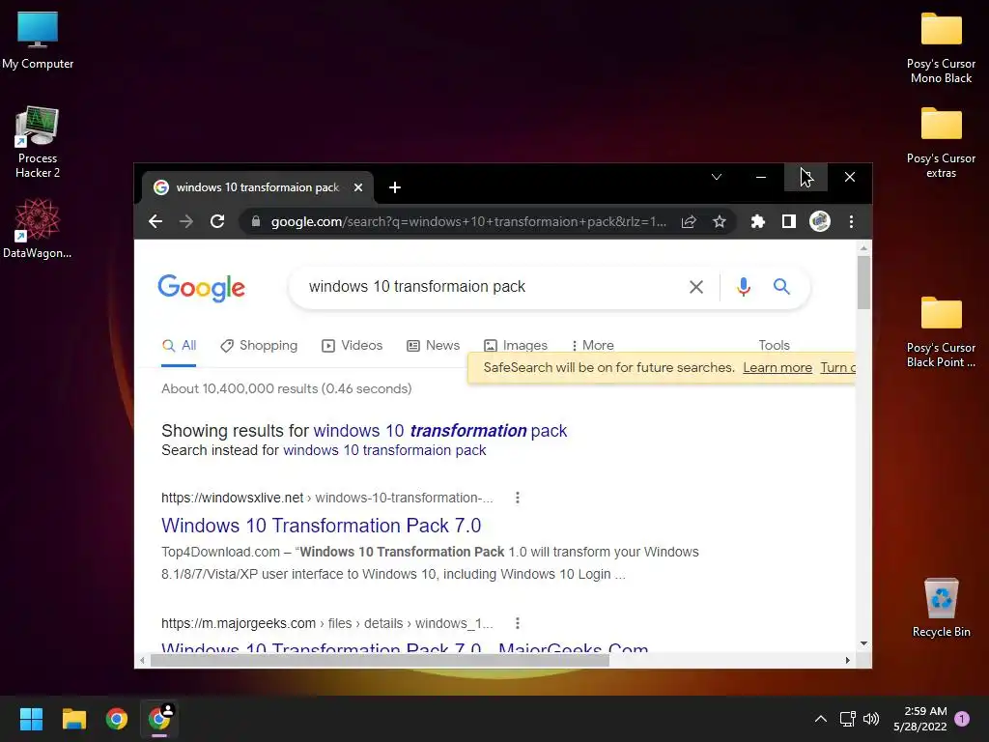
Task: Select the All results tab
Action: (179, 345)
